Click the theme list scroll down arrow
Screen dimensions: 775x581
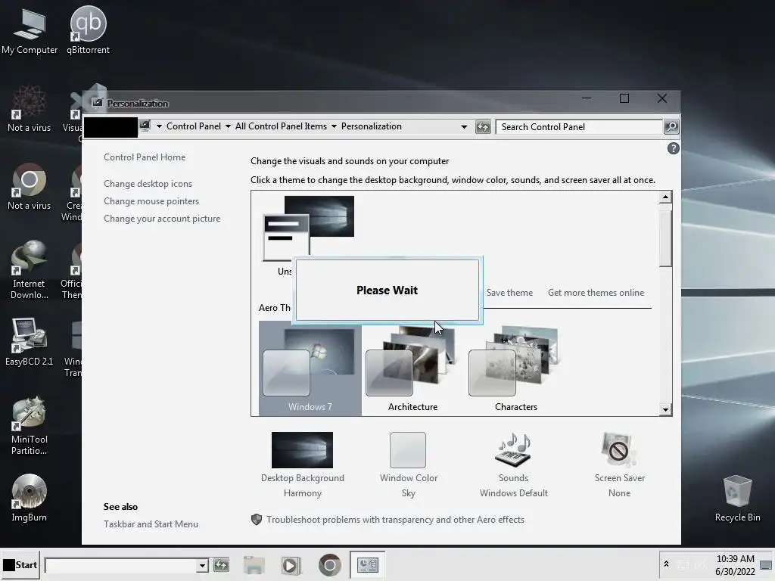click(665, 409)
